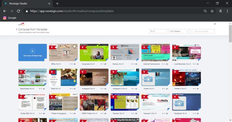Viewport: 232px width, 122px height.
Task: Open a new browser tab with plus
Action: pos(57,3)
